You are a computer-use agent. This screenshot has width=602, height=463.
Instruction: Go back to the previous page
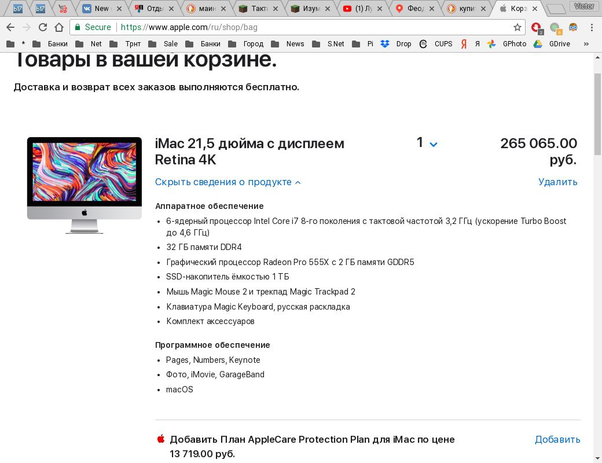(10, 27)
